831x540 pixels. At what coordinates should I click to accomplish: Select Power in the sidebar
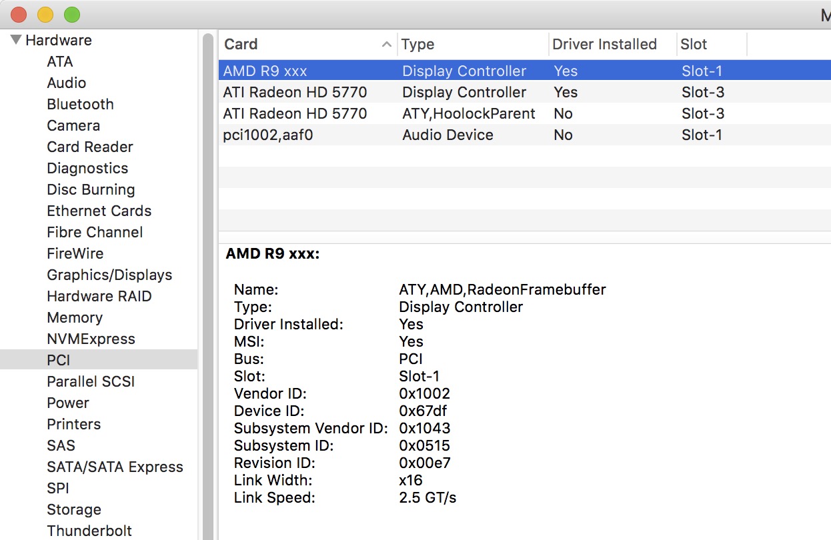point(68,403)
